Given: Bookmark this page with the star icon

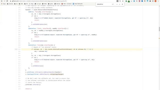Looking at the screenshot, I should coord(123,1).
